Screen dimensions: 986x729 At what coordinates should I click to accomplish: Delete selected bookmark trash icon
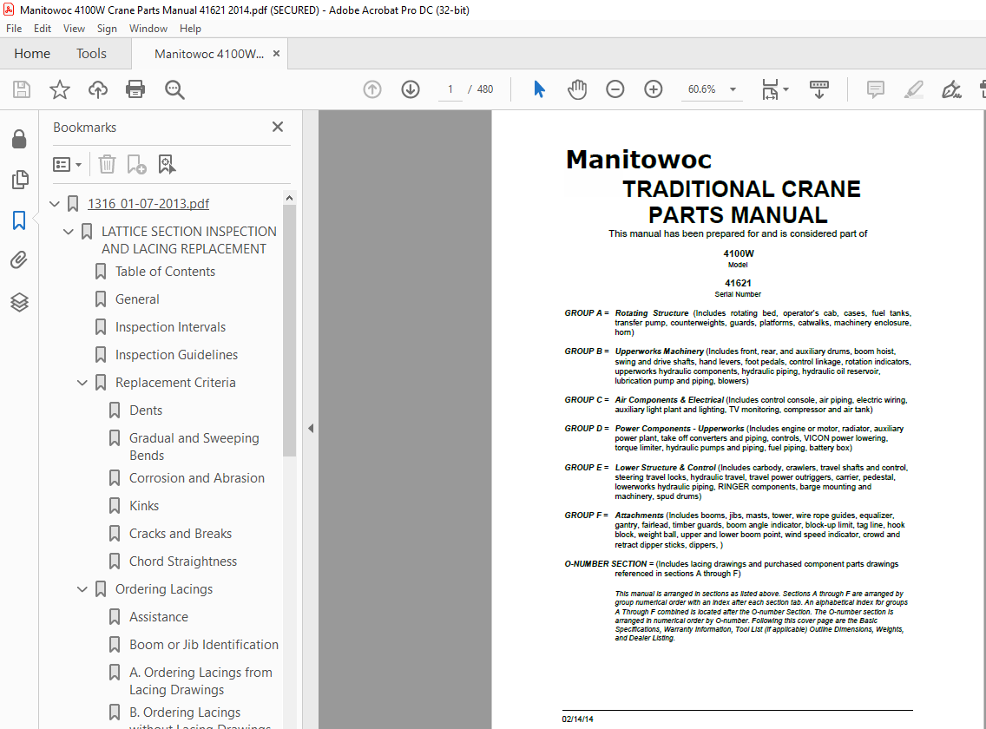click(107, 165)
